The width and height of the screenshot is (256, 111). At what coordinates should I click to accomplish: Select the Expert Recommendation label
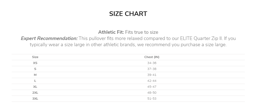pyautogui.click(x=49, y=38)
